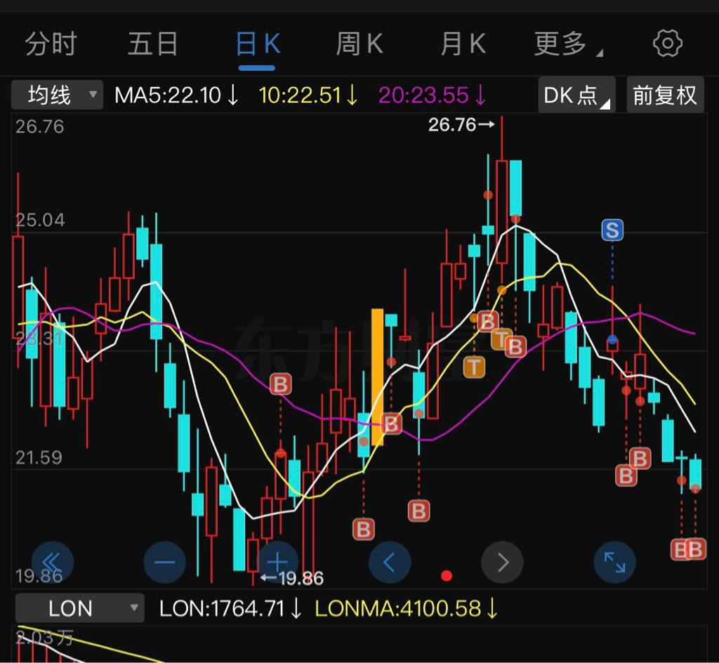
Task: Open the LON indicator dropdown
Action: 80,608
